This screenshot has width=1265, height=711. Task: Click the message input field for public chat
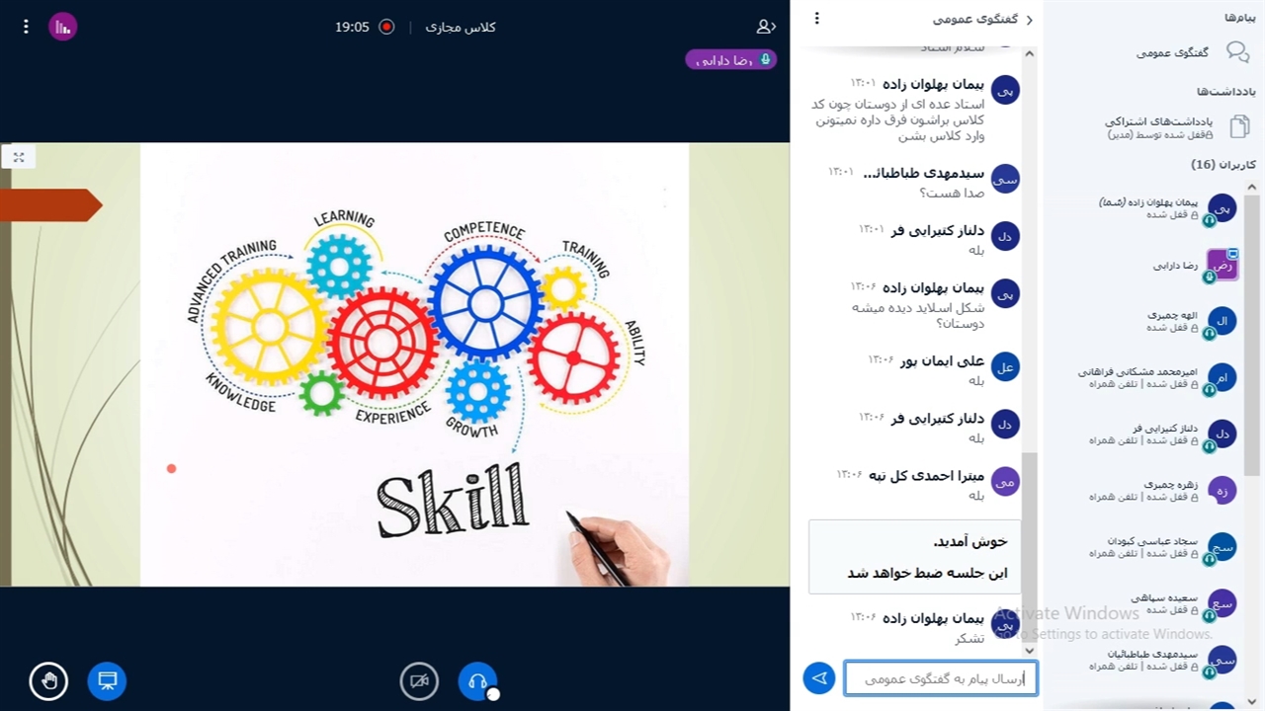(940, 678)
